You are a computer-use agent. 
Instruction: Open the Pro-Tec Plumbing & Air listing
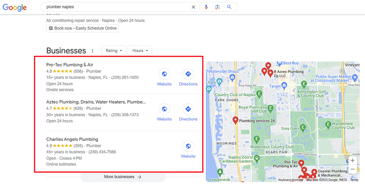pyautogui.click(x=70, y=65)
